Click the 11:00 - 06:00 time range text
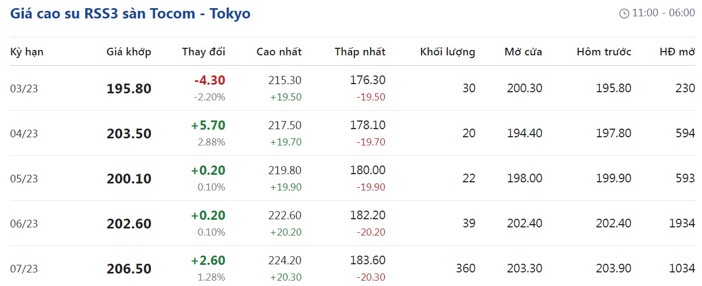The height and width of the screenshot is (286, 702). pos(663,13)
